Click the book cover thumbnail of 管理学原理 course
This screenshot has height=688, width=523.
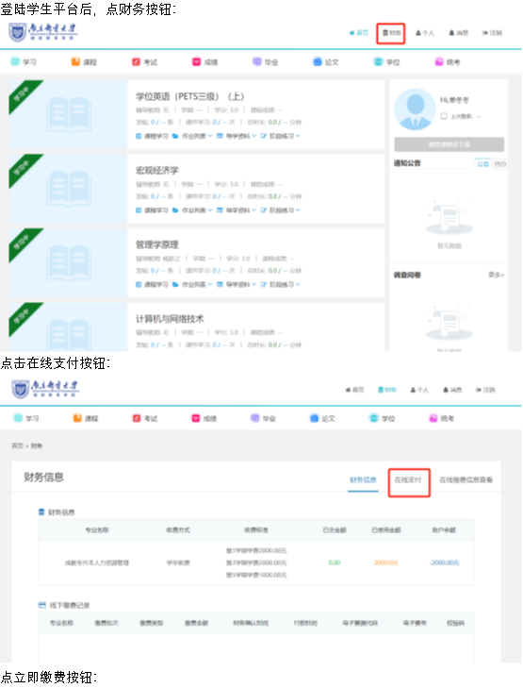click(69, 262)
